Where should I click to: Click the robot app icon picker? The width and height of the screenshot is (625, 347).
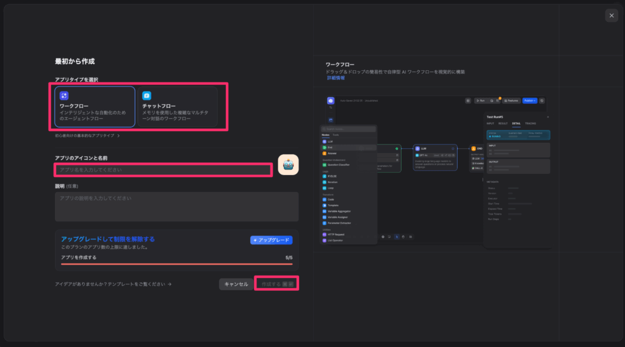(288, 165)
